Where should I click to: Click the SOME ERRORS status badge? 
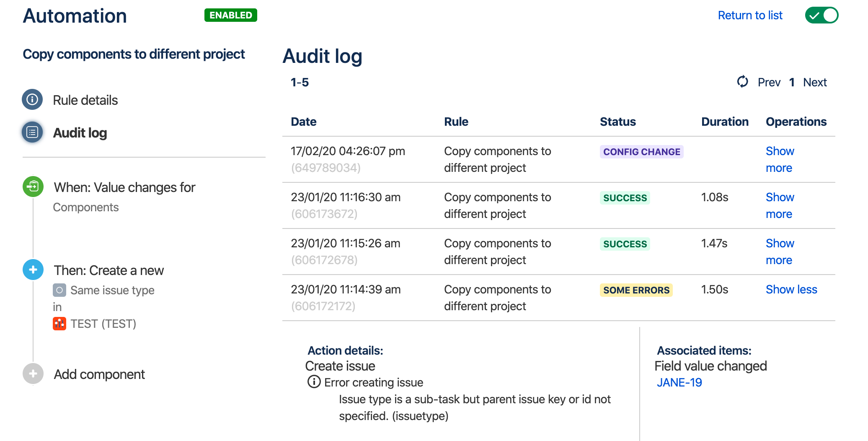[x=636, y=290]
